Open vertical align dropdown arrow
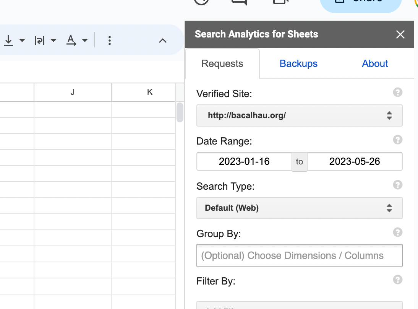This screenshot has height=309, width=418. click(x=22, y=41)
